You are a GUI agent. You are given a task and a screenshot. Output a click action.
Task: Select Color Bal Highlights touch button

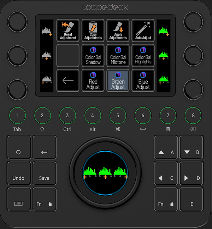click(x=143, y=56)
